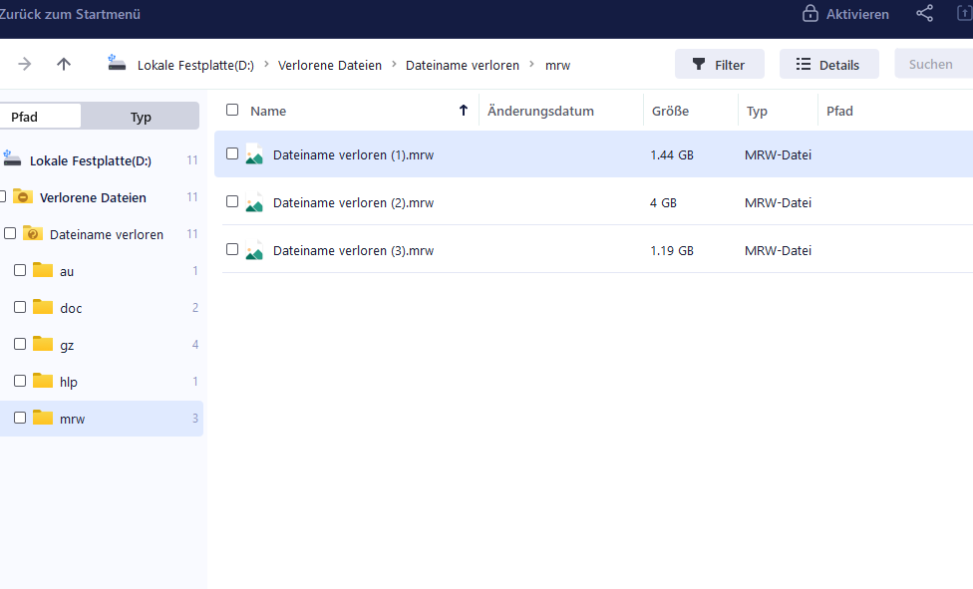Check the mrw folder in the sidebar
Screen dimensions: 973x589
tap(19, 419)
